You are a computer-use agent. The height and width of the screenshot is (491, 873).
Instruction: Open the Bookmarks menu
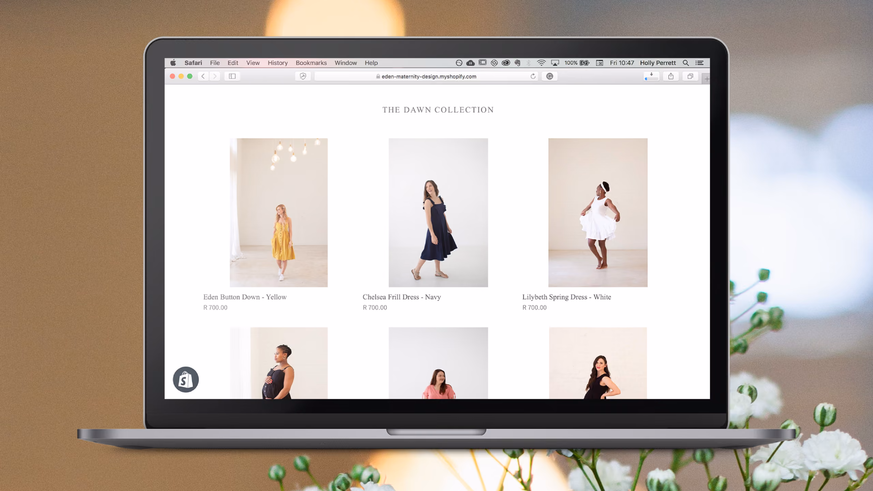point(311,63)
